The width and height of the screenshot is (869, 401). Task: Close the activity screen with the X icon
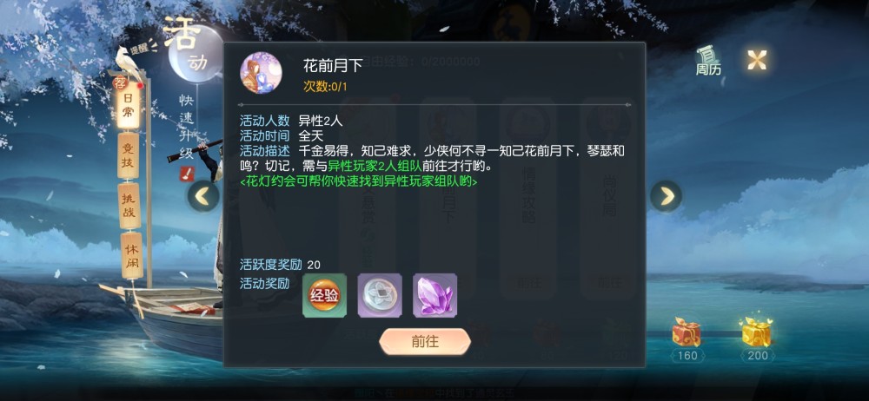pos(757,59)
